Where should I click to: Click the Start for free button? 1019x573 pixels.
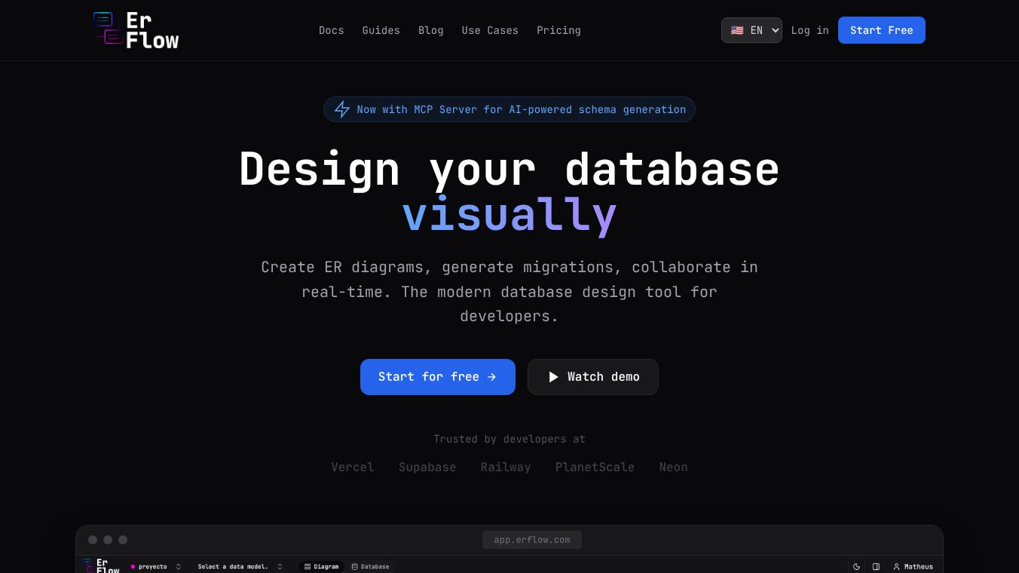[438, 377]
